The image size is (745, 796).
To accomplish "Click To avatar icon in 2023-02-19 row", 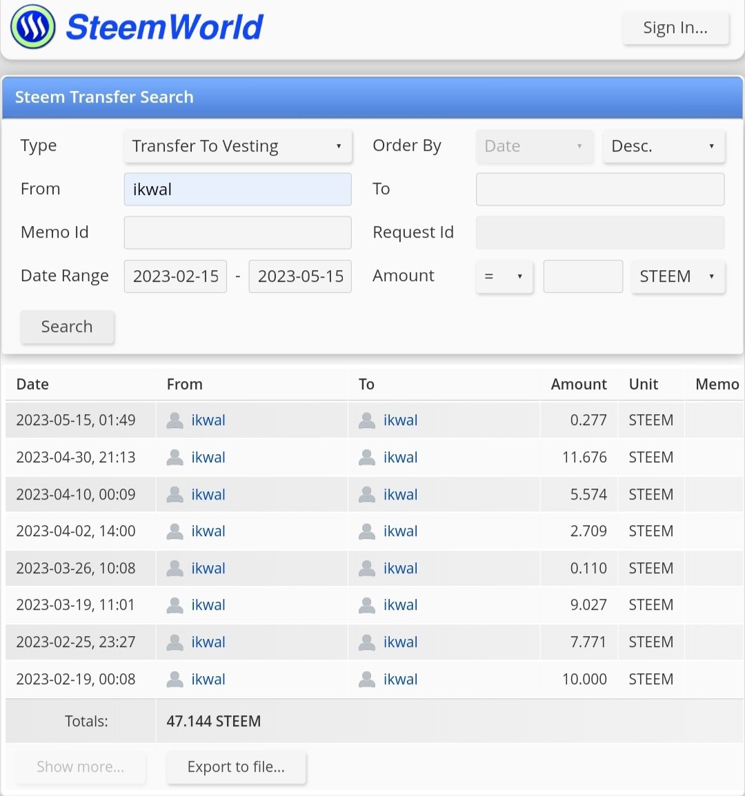I will 367,680.
